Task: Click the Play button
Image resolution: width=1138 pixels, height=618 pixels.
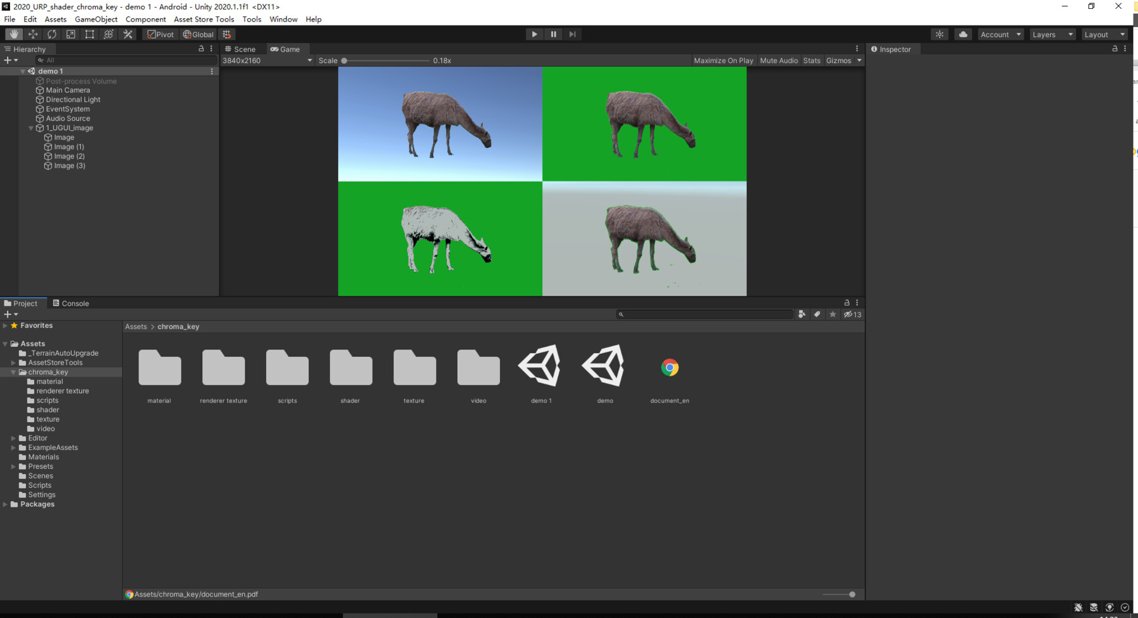Action: 534,34
